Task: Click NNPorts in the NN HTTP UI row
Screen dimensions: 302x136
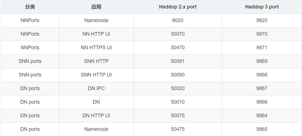Action: pos(30,34)
